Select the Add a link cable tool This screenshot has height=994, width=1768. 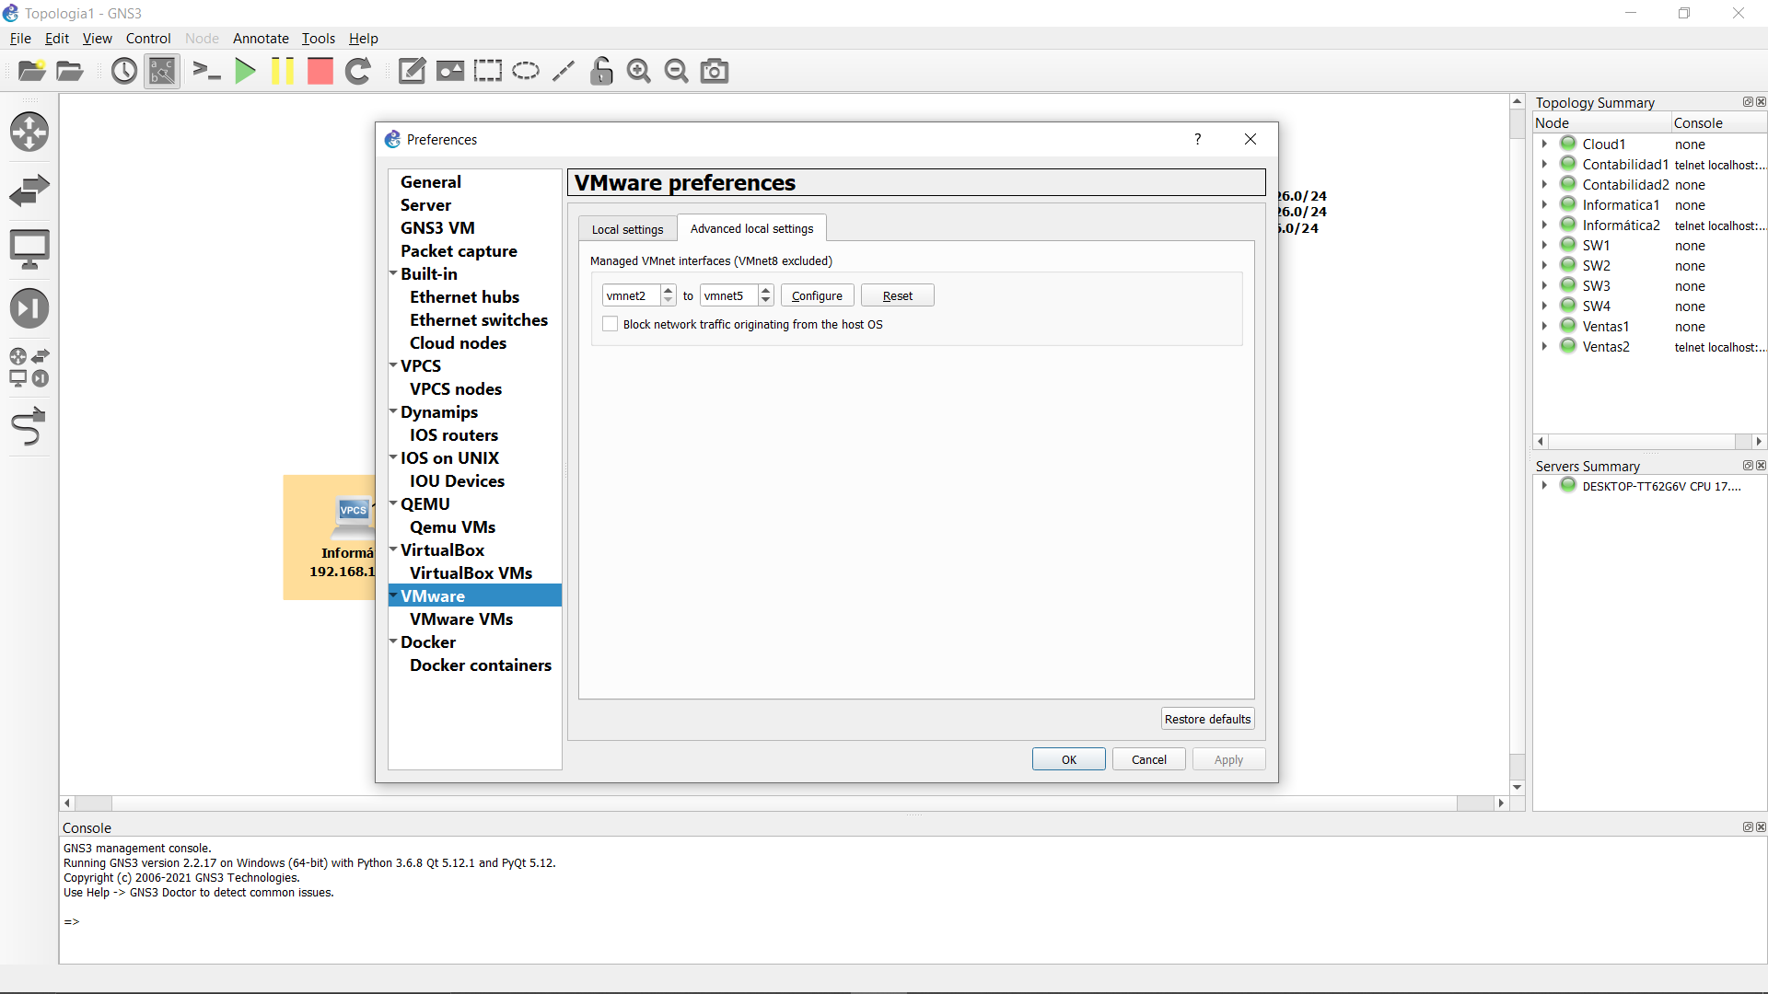[x=29, y=427]
